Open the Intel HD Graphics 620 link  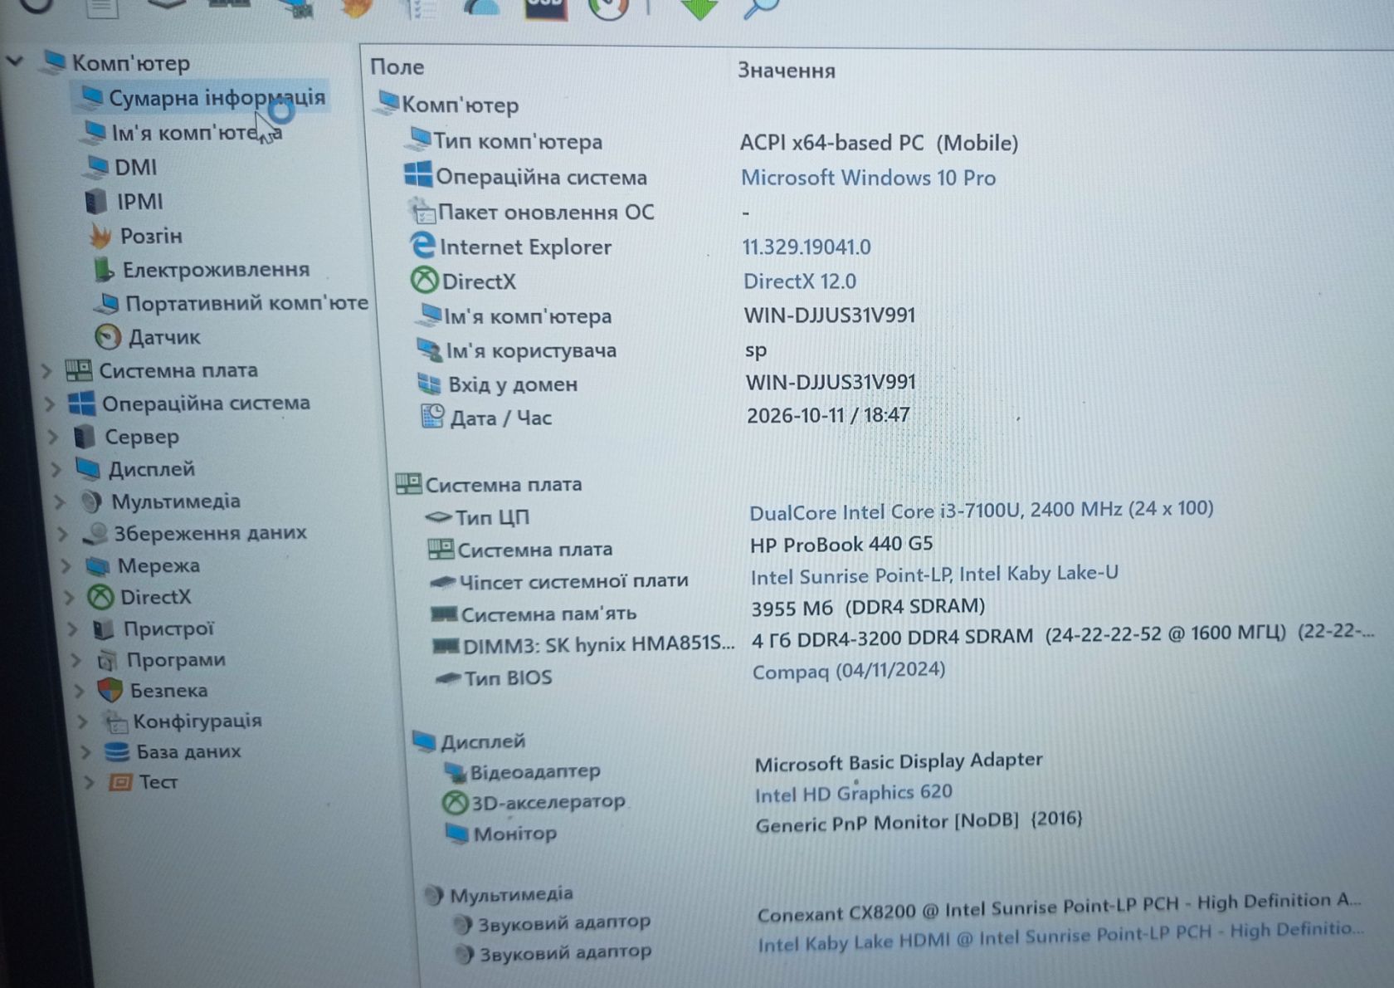854,794
